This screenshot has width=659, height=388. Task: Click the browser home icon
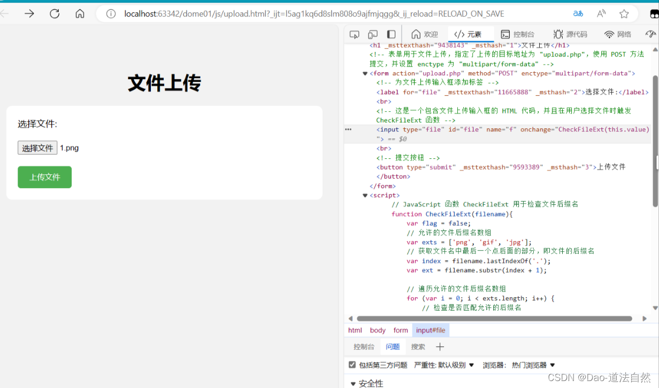coord(80,14)
